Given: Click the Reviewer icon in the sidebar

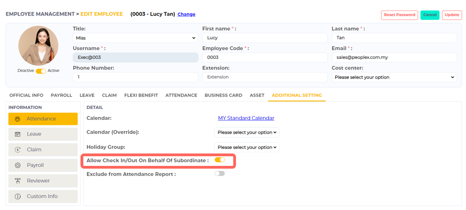Looking at the screenshot, I should [x=17, y=181].
